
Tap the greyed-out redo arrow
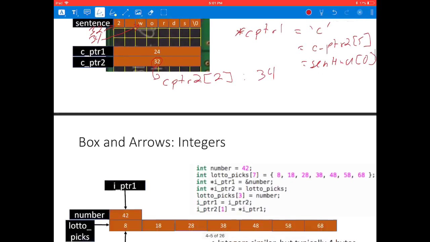point(347,12)
